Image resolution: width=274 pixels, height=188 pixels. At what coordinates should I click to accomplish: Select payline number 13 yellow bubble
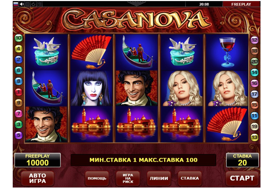click(x=255, y=137)
